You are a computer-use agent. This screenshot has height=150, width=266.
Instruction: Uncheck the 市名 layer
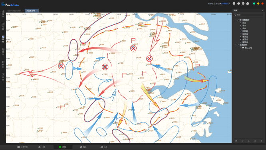240,26
